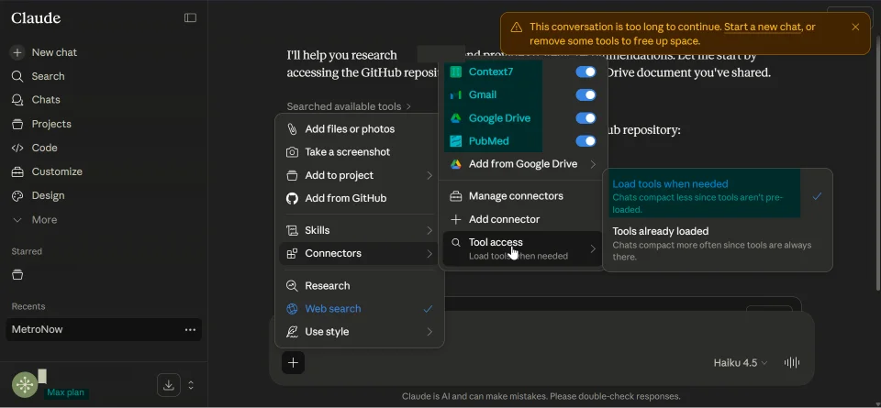
Task: Click the warning triangle icon in banner
Action: tap(516, 28)
